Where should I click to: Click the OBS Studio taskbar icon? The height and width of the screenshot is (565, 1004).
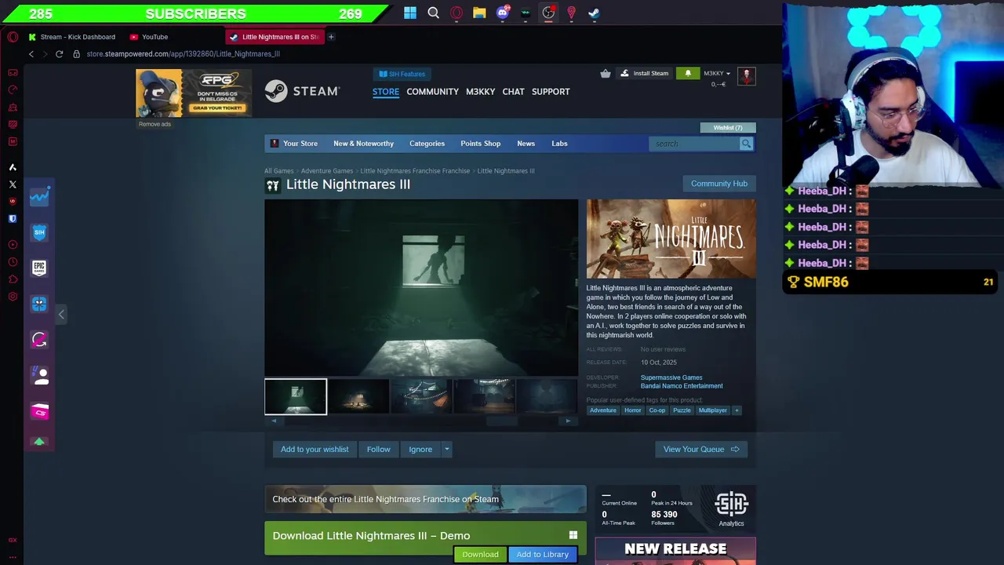point(548,13)
